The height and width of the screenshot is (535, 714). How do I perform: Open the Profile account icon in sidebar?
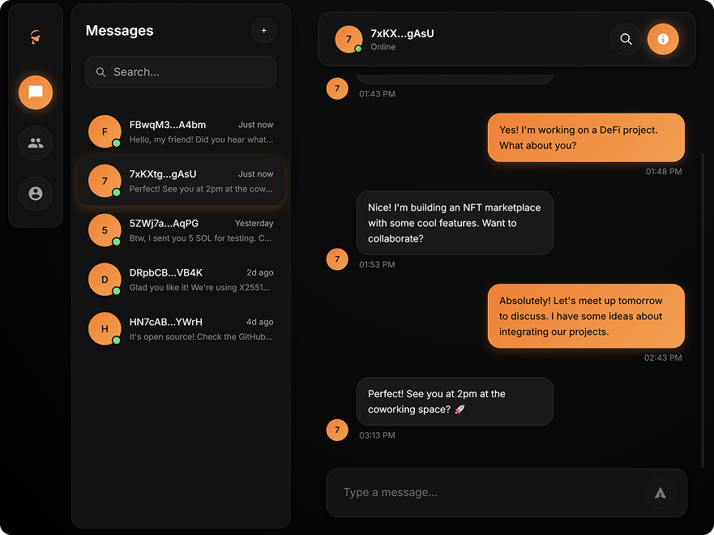(36, 193)
